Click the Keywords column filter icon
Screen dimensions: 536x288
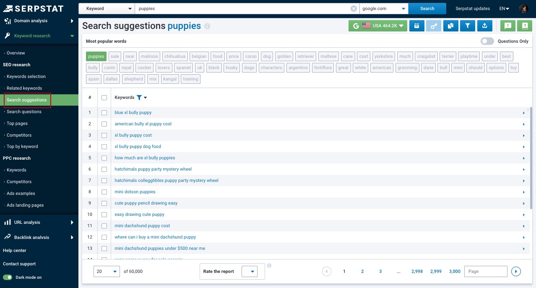139,97
